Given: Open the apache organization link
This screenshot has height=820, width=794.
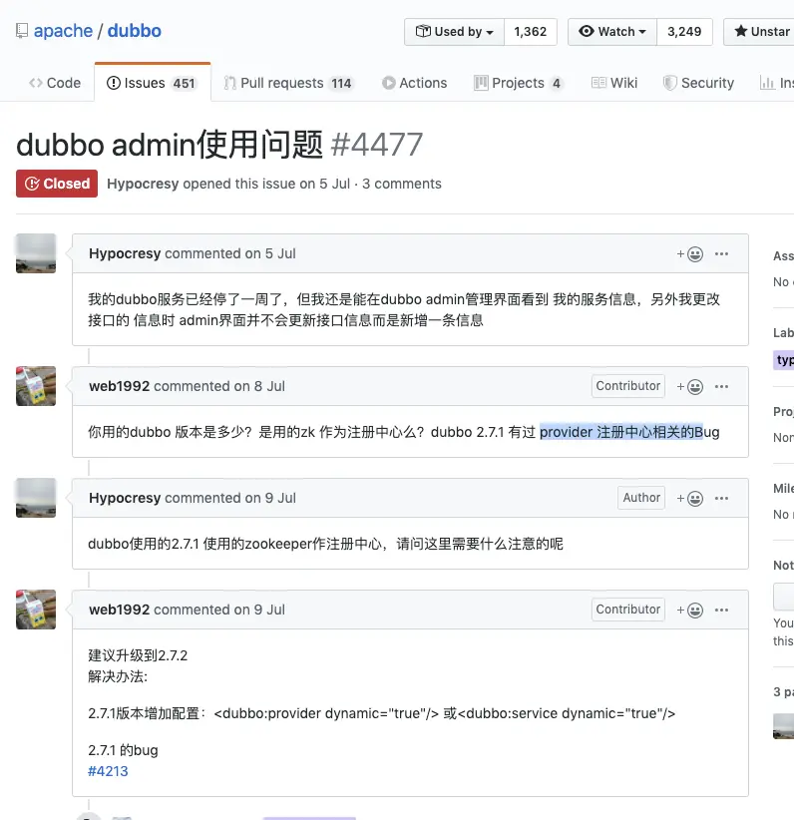Looking at the screenshot, I should [x=63, y=31].
